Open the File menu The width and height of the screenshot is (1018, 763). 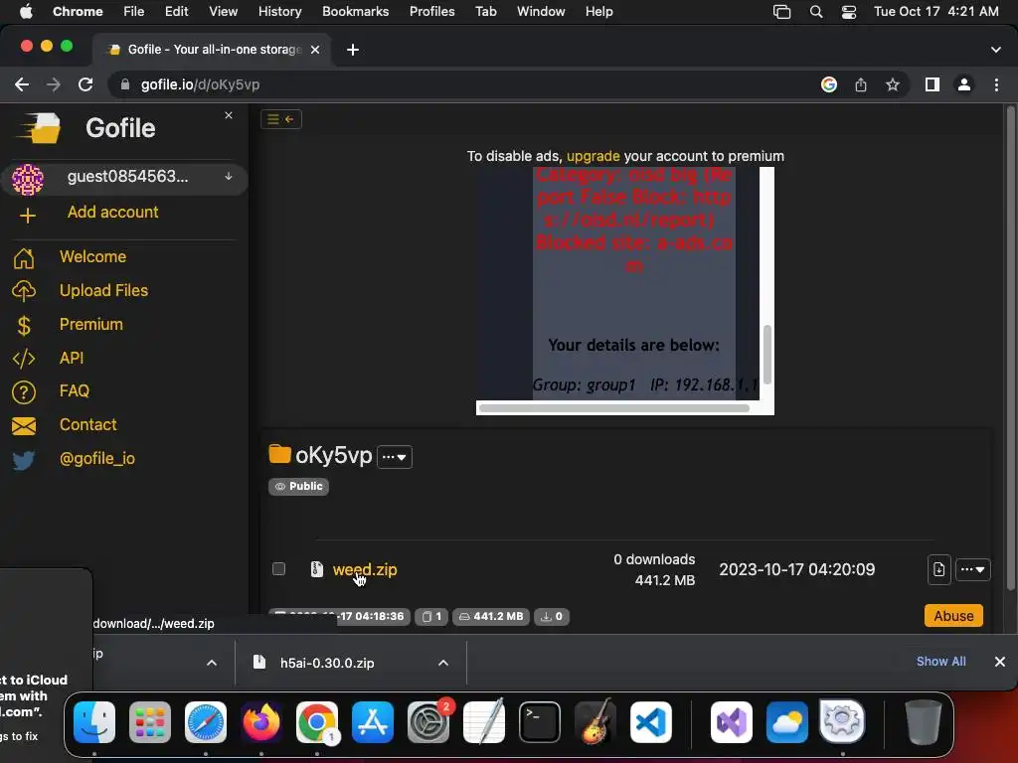(134, 12)
